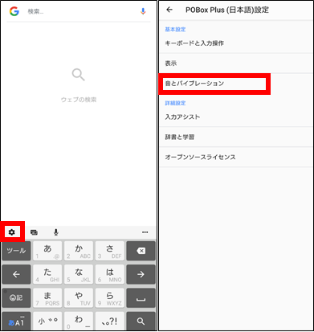Open the three-dot more options on keyboard toolbar
The image size is (314, 332).
click(x=145, y=232)
